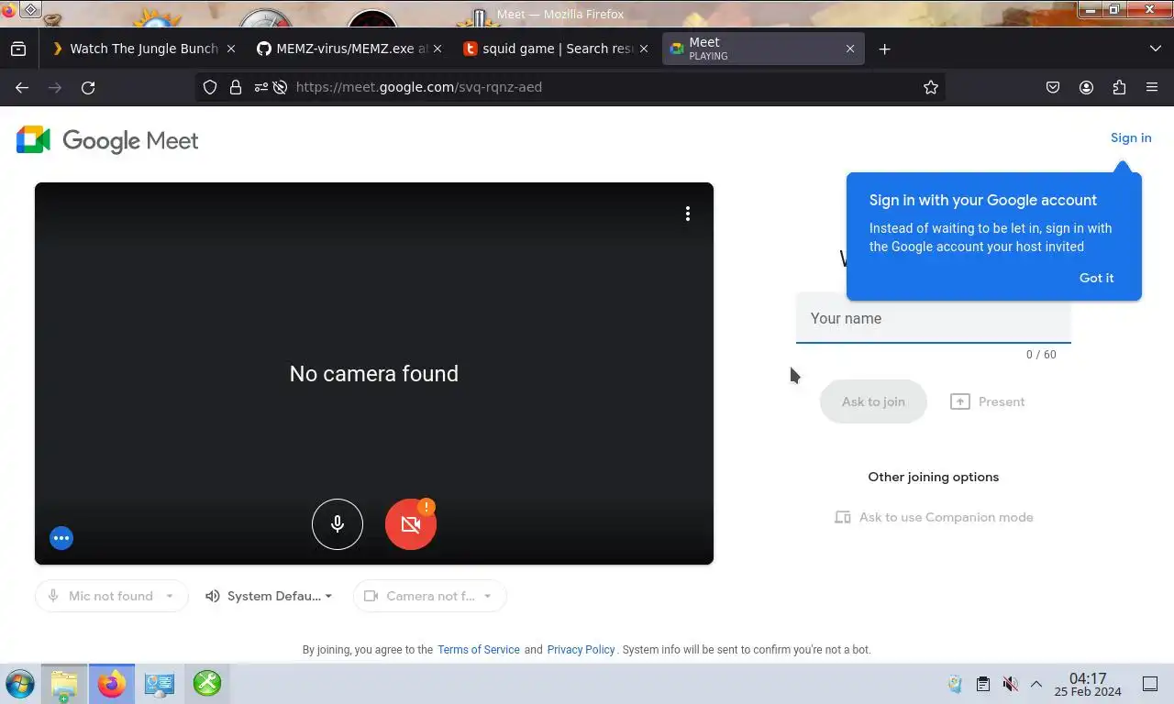Click the tracking protection shield icon
The width and height of the screenshot is (1174, 704).
(210, 87)
